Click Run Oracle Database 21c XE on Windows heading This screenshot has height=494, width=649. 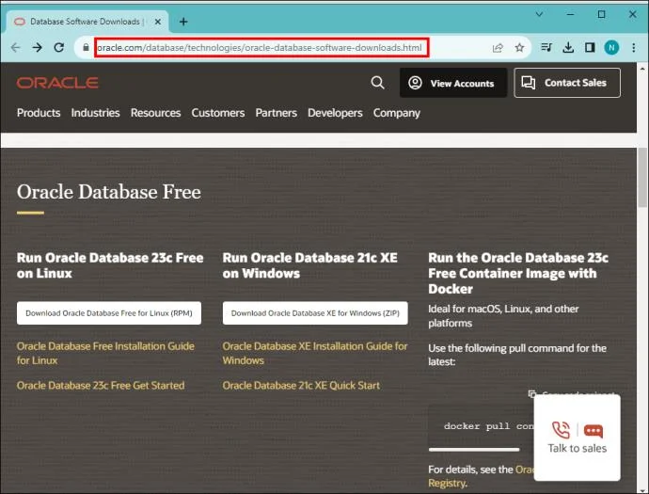coord(310,265)
